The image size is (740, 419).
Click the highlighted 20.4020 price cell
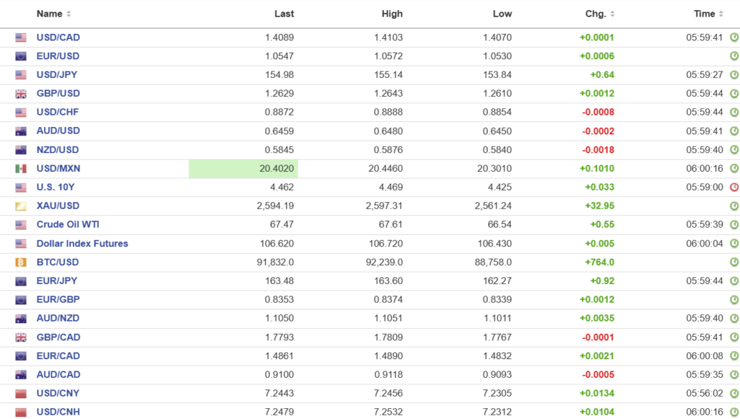pos(244,168)
